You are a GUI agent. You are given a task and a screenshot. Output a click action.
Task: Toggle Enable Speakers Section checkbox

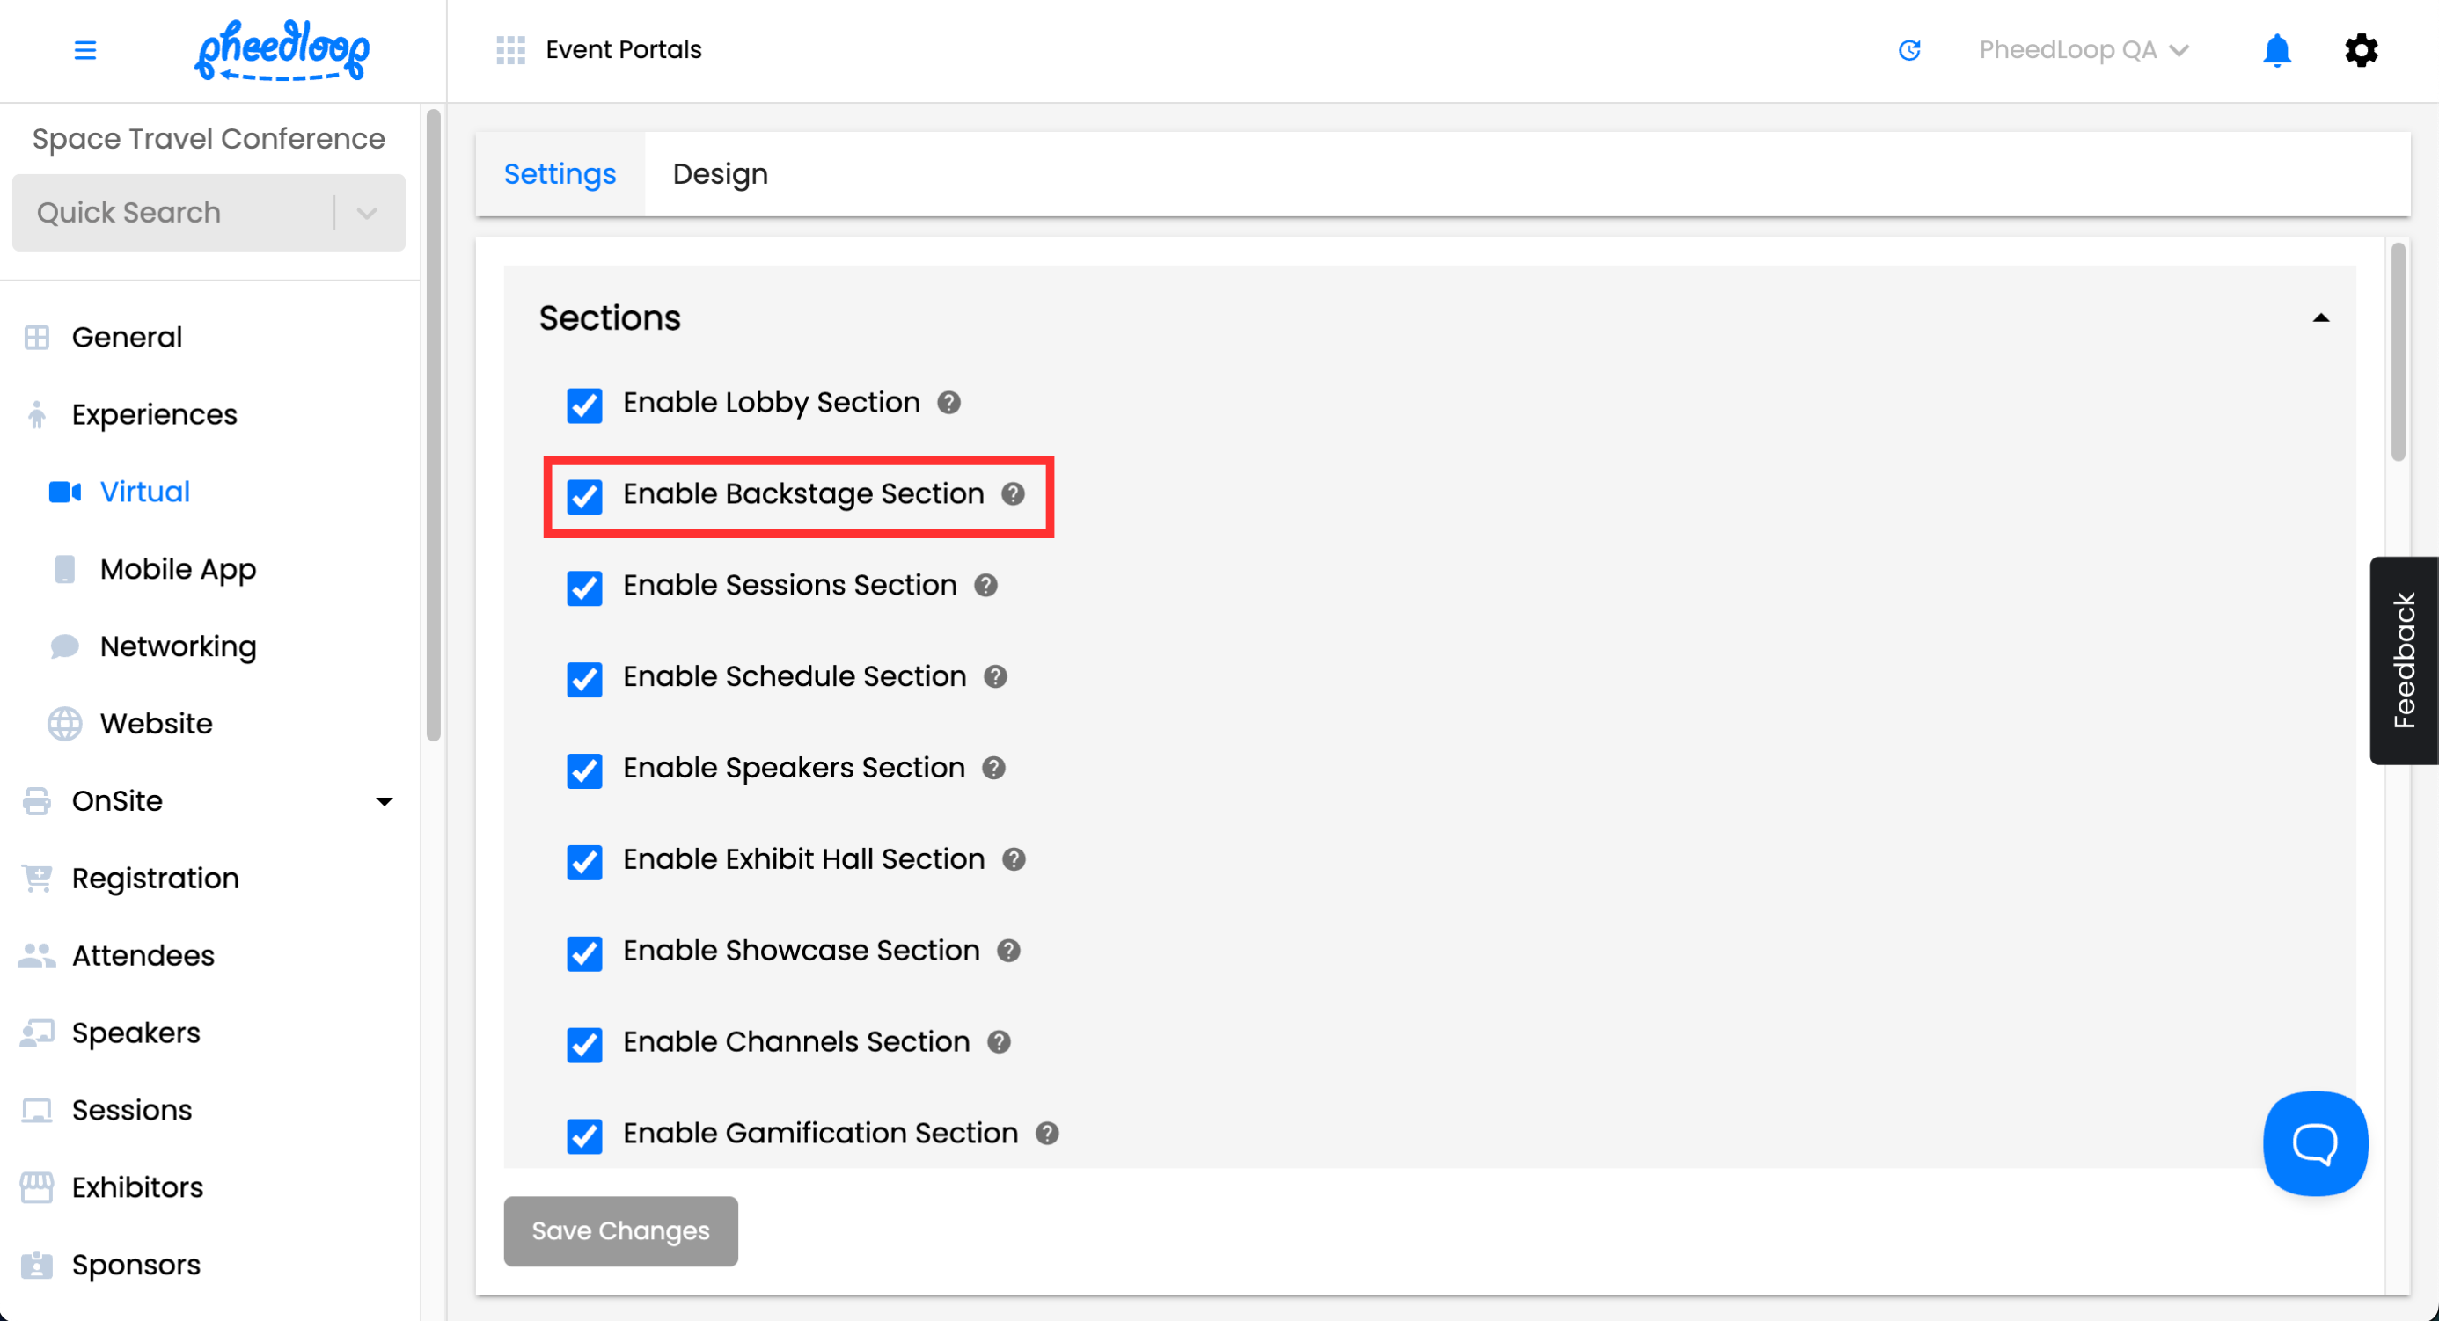(x=584, y=770)
